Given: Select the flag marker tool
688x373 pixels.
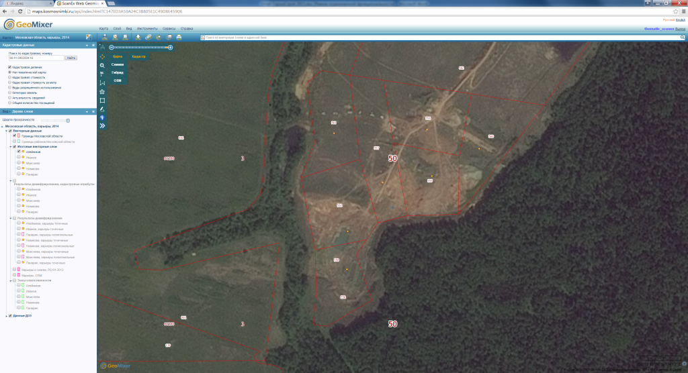Looking at the screenshot, I should point(102,74).
